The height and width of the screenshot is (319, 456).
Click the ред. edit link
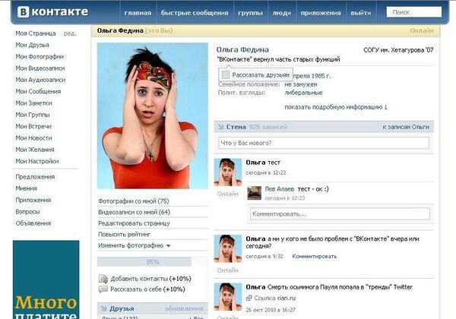point(70,33)
